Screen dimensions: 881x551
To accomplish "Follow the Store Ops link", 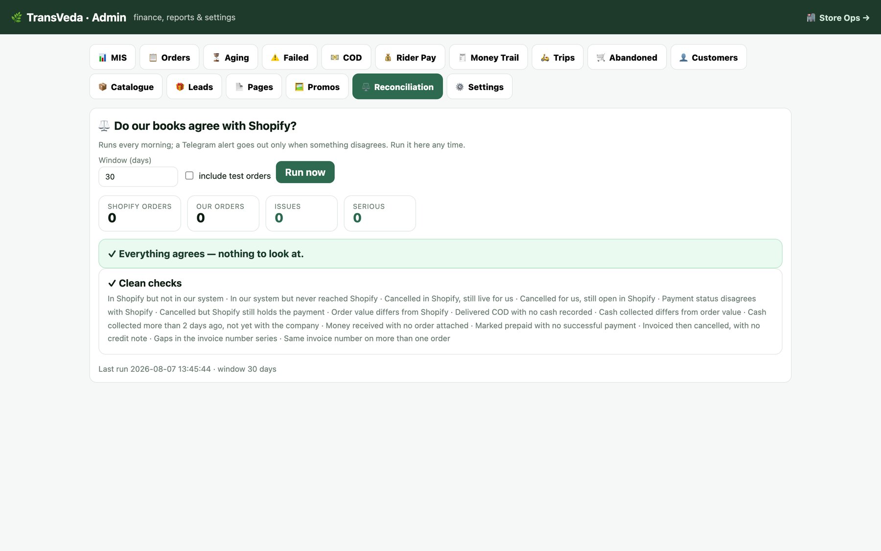I will pos(838,18).
